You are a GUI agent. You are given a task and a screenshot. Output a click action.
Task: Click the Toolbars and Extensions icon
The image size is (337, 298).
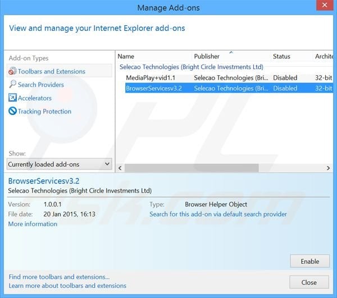(x=12, y=71)
